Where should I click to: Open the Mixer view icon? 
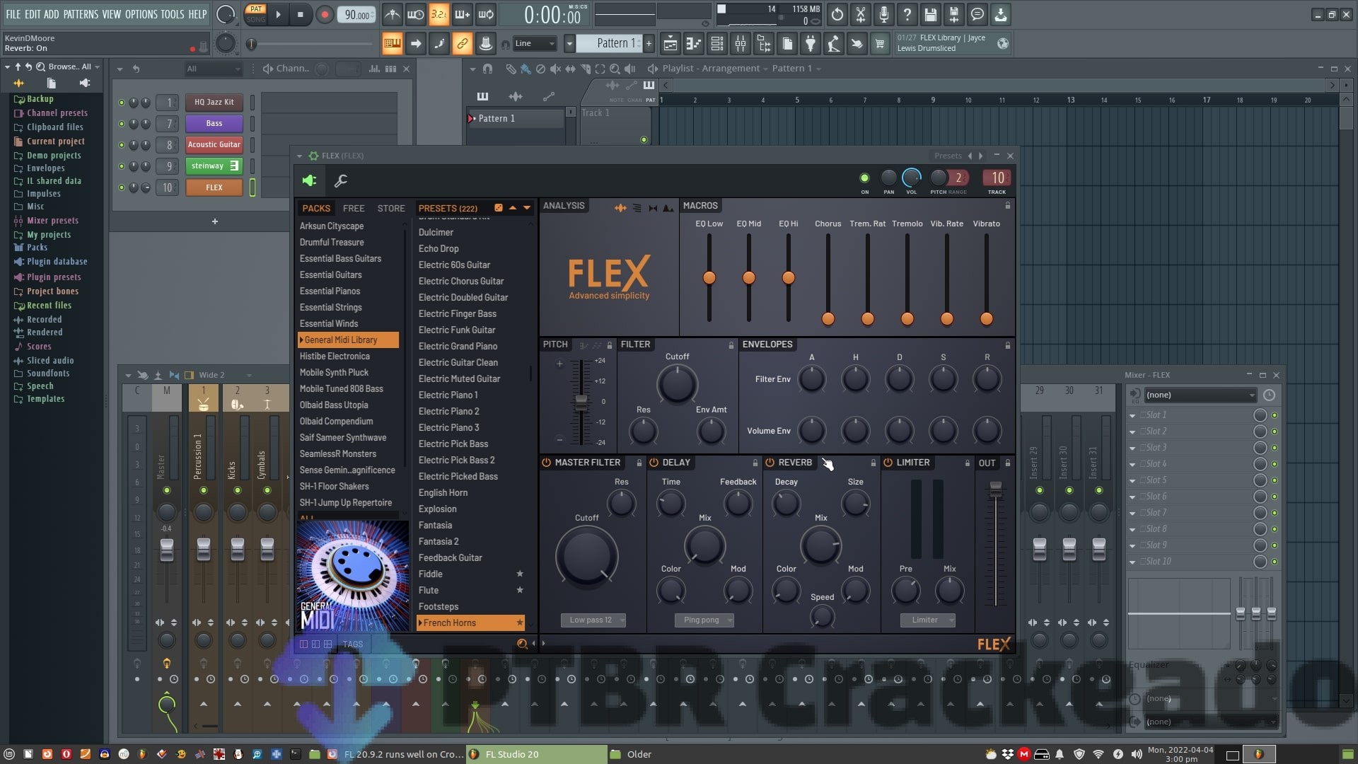click(741, 44)
